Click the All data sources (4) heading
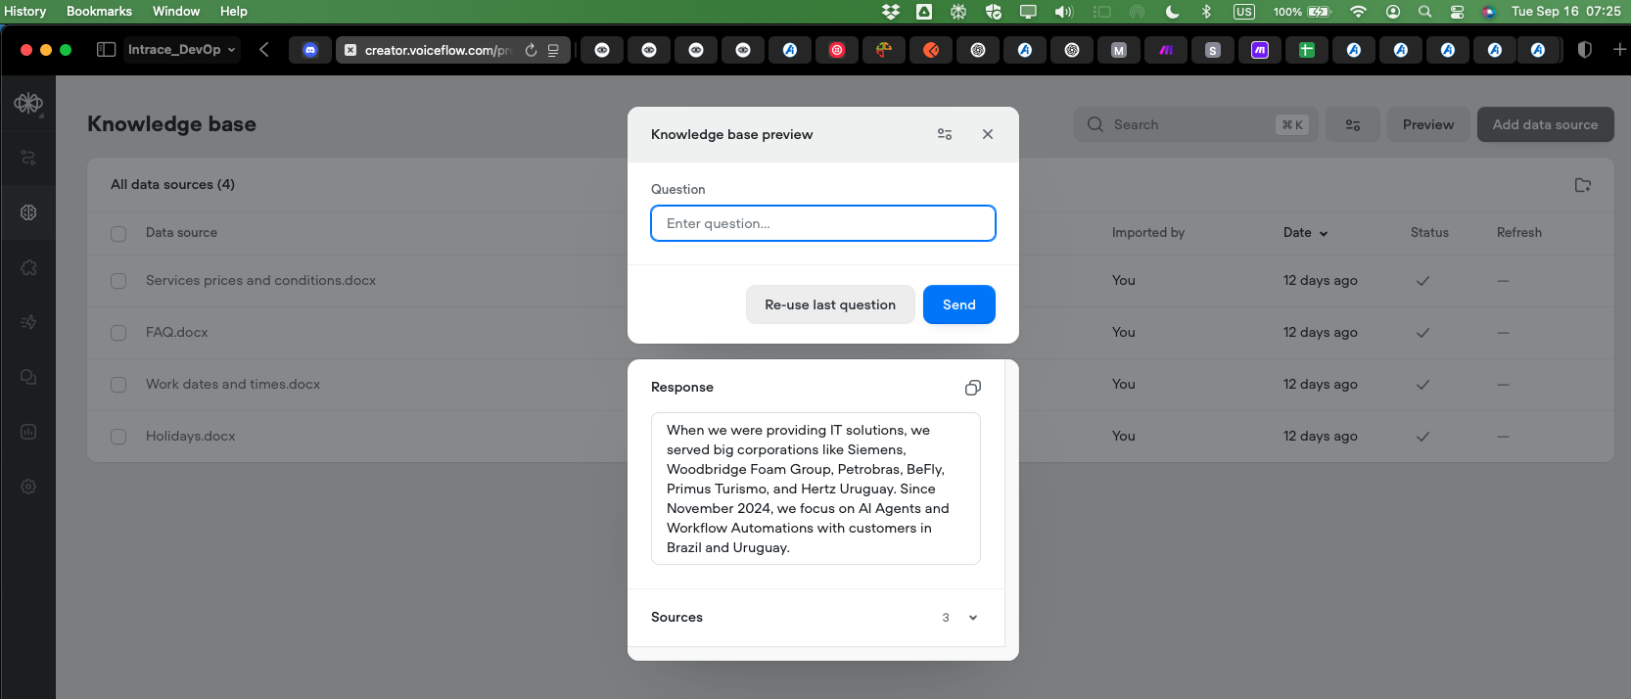 point(172,184)
